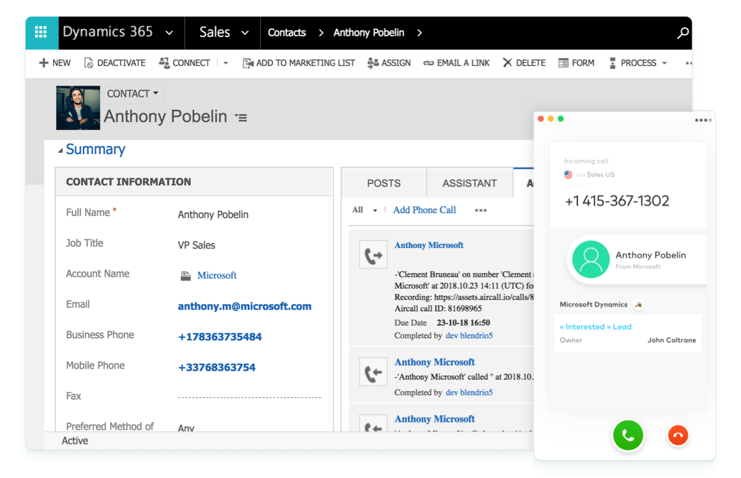Click business phone +178363735484

[220, 337]
